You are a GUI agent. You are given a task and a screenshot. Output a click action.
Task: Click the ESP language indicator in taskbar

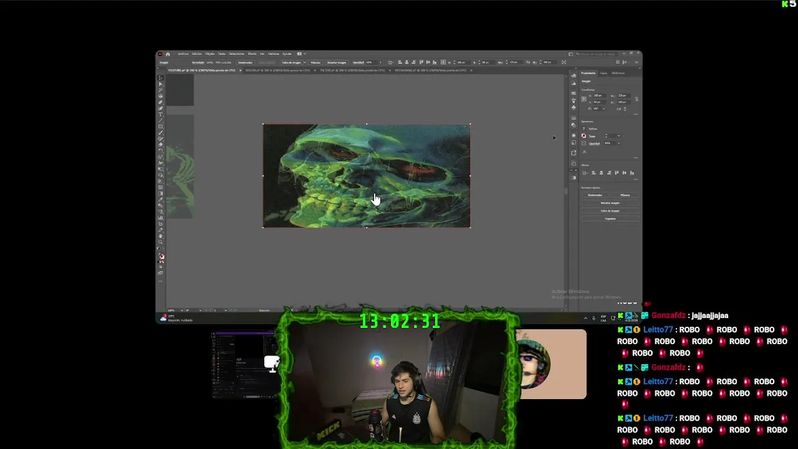603,317
